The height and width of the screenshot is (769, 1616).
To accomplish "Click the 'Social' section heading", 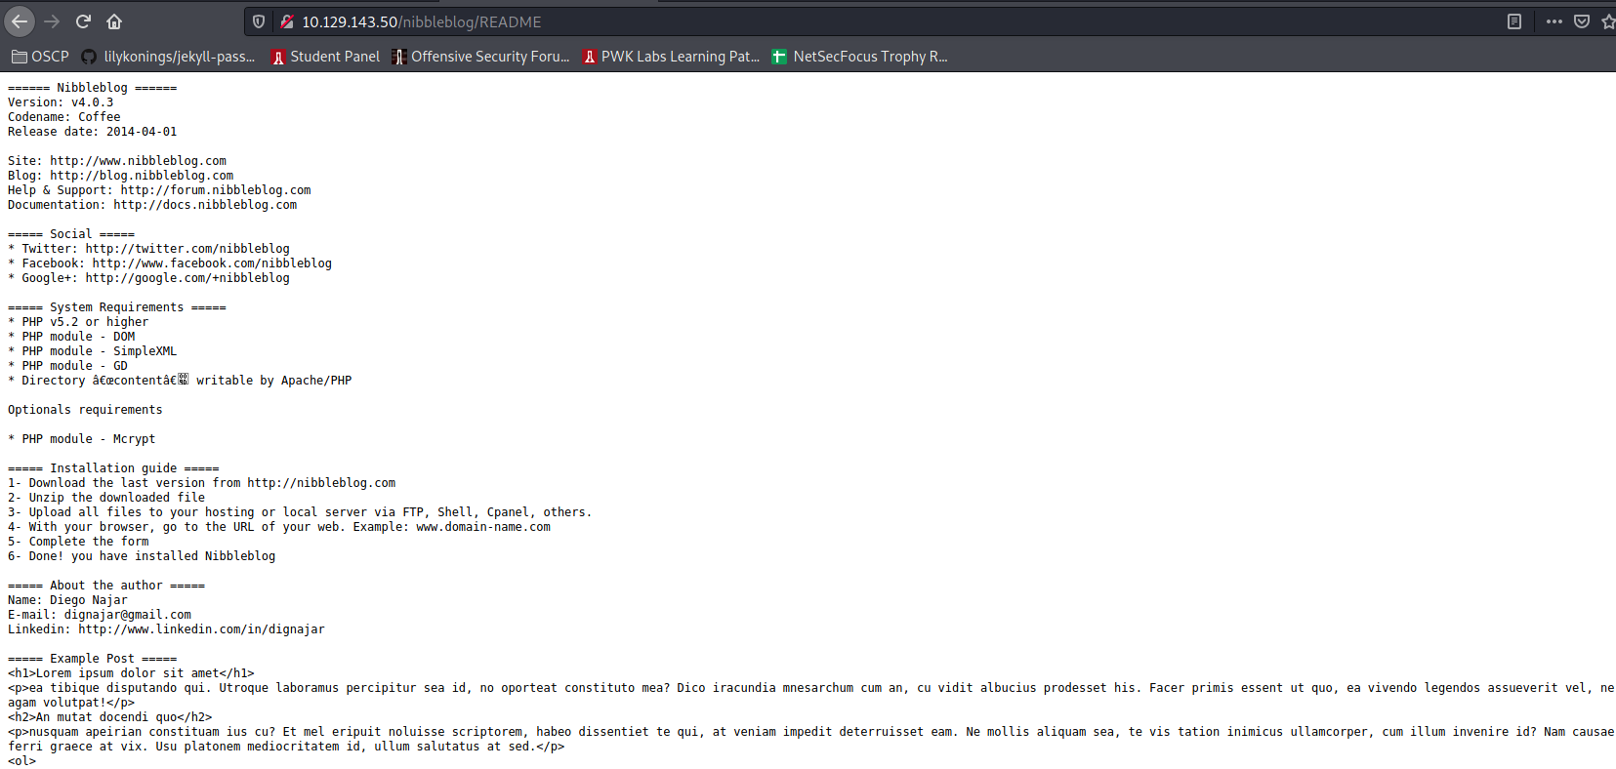I will tap(71, 234).
